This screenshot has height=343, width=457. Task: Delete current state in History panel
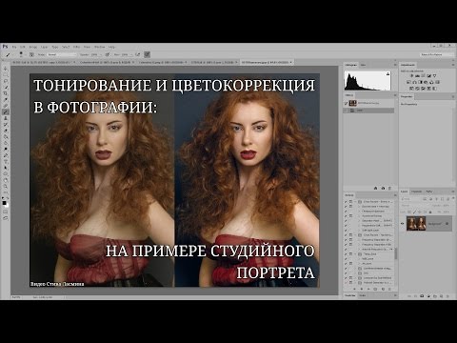click(x=389, y=189)
